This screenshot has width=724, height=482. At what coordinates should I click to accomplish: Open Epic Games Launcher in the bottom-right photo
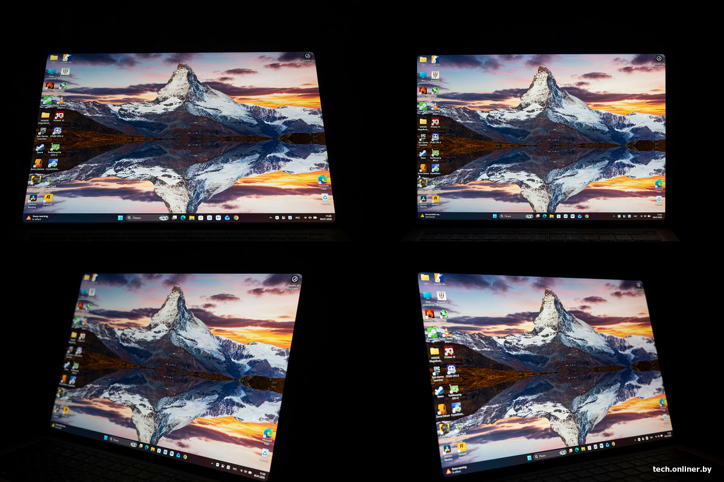[437, 369]
